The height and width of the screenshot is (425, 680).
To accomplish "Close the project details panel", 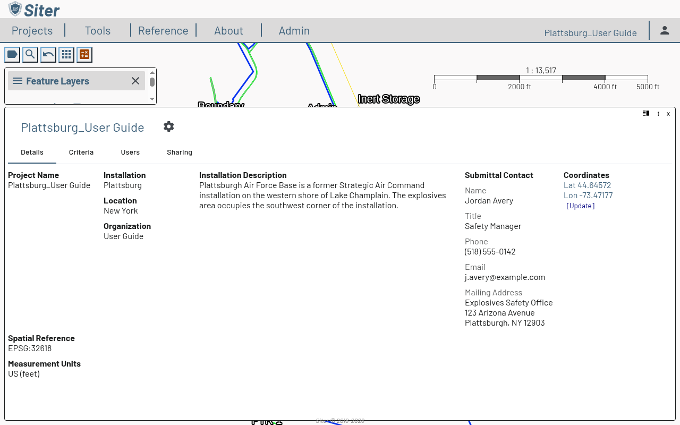I will 668,114.
